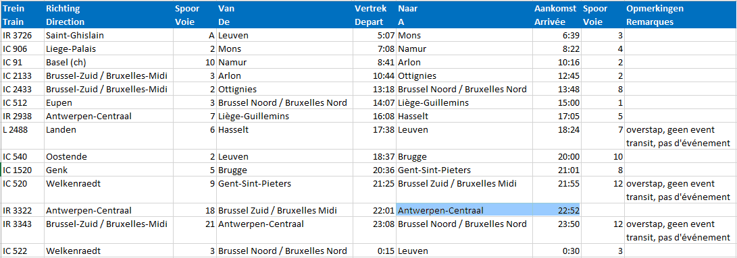Click the Hasselt origin cell for L 2488
The image size is (737, 258).
tap(284, 136)
